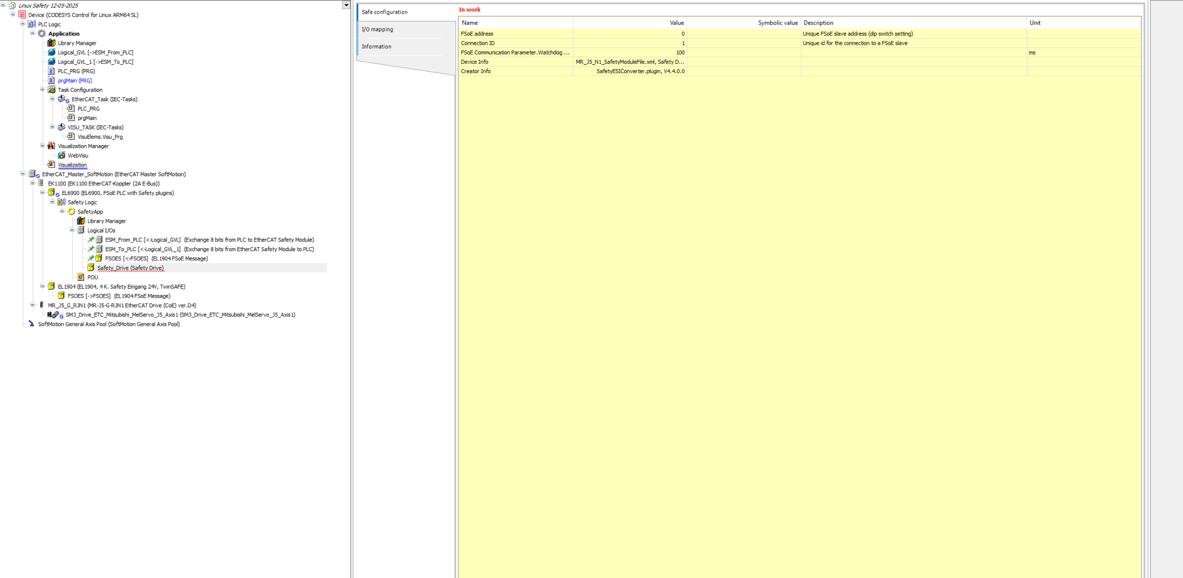Click the Logical_GVL globe icon

coord(51,52)
